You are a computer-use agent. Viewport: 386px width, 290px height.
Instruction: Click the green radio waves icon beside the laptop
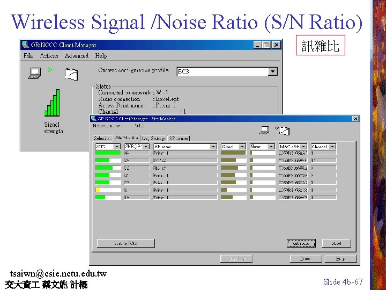pos(50,70)
